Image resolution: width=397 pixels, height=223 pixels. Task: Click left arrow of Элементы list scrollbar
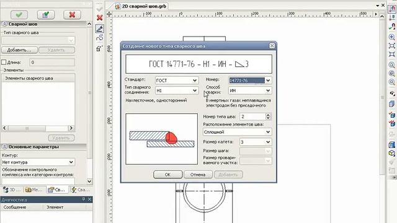4,128
